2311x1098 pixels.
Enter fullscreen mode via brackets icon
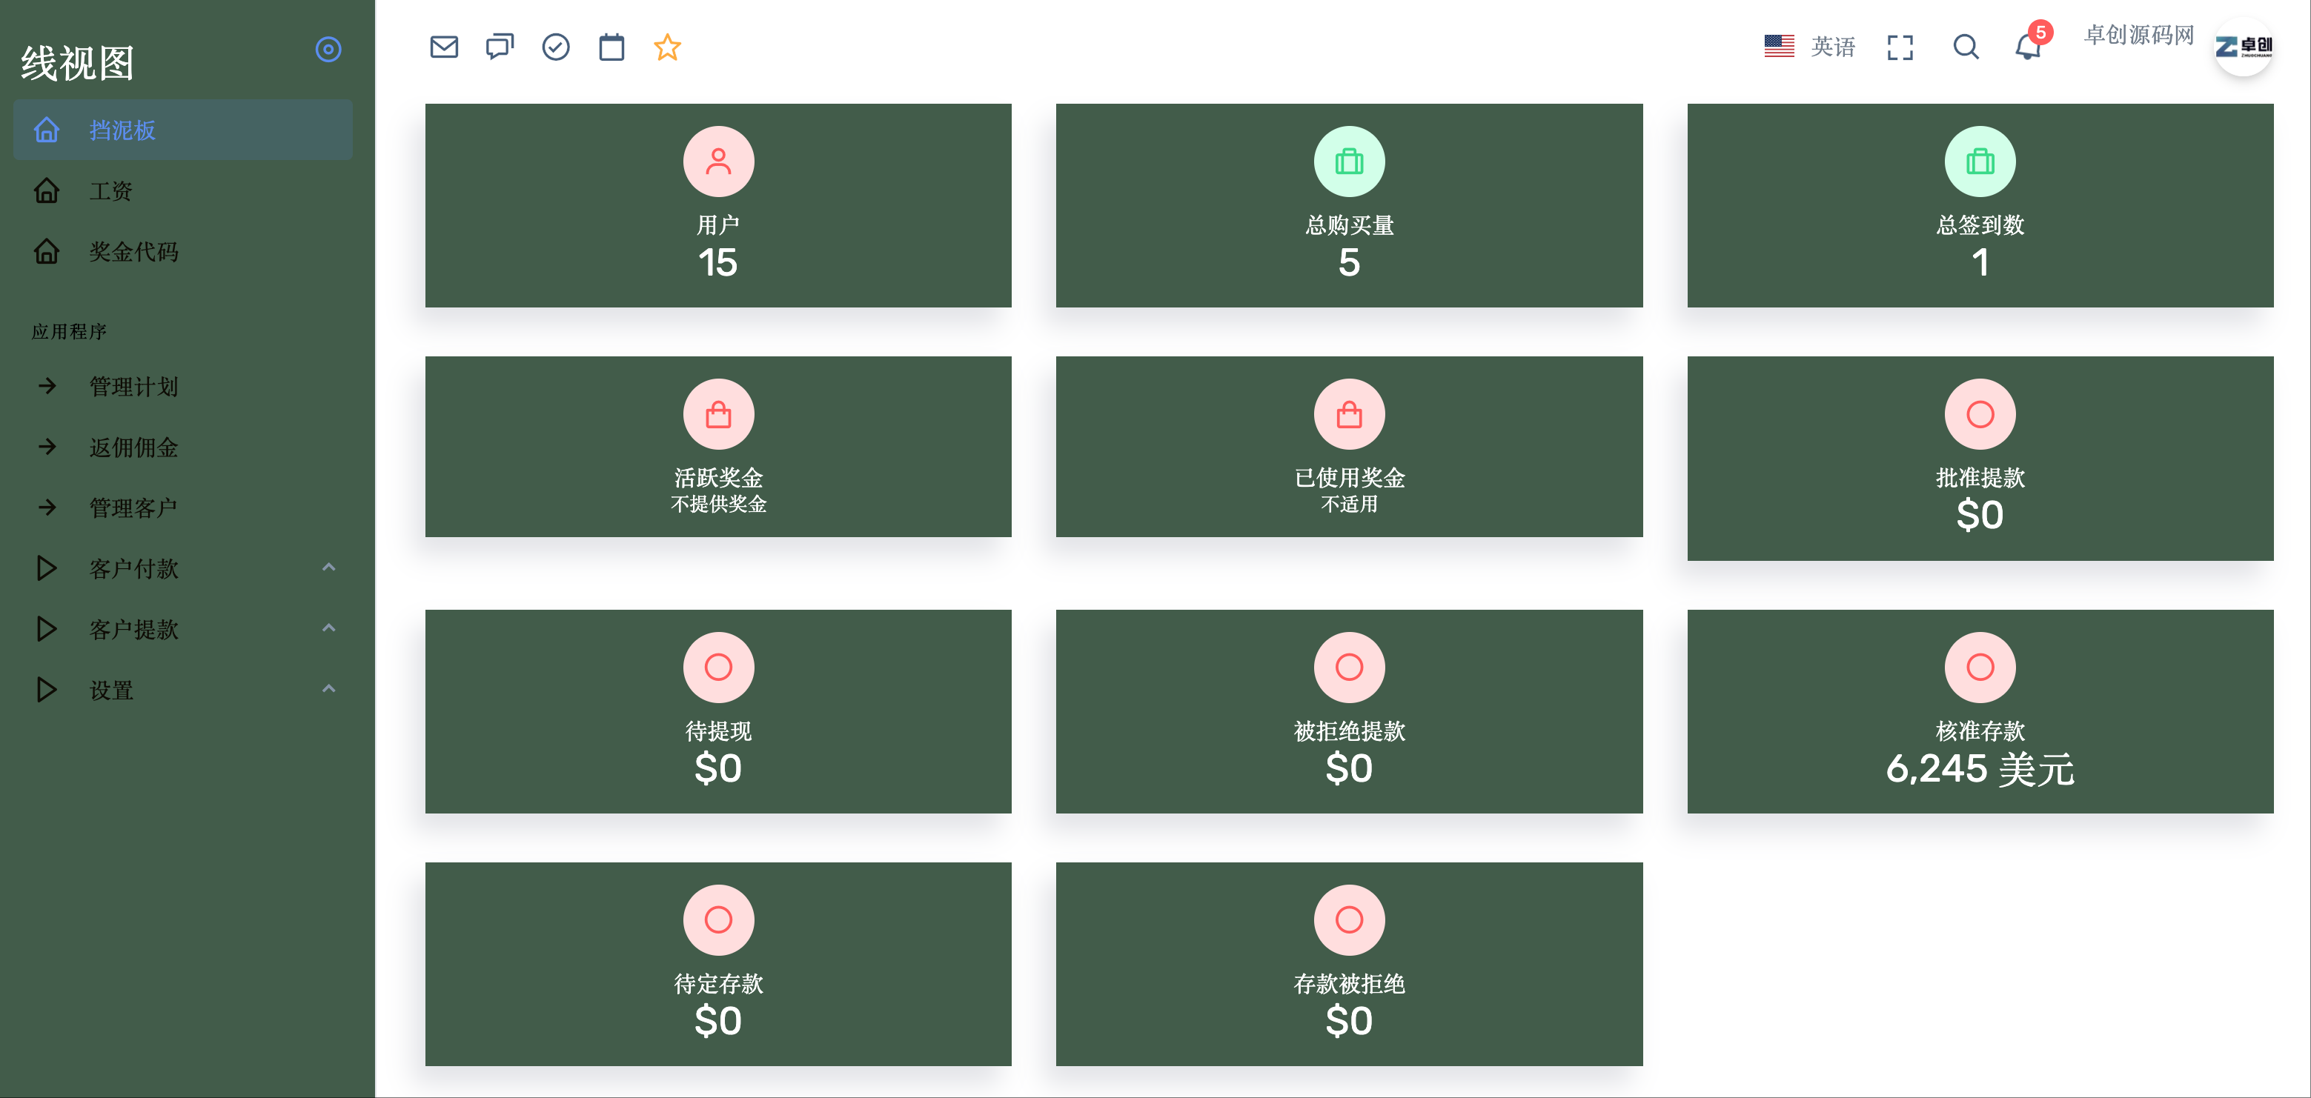coord(1900,47)
